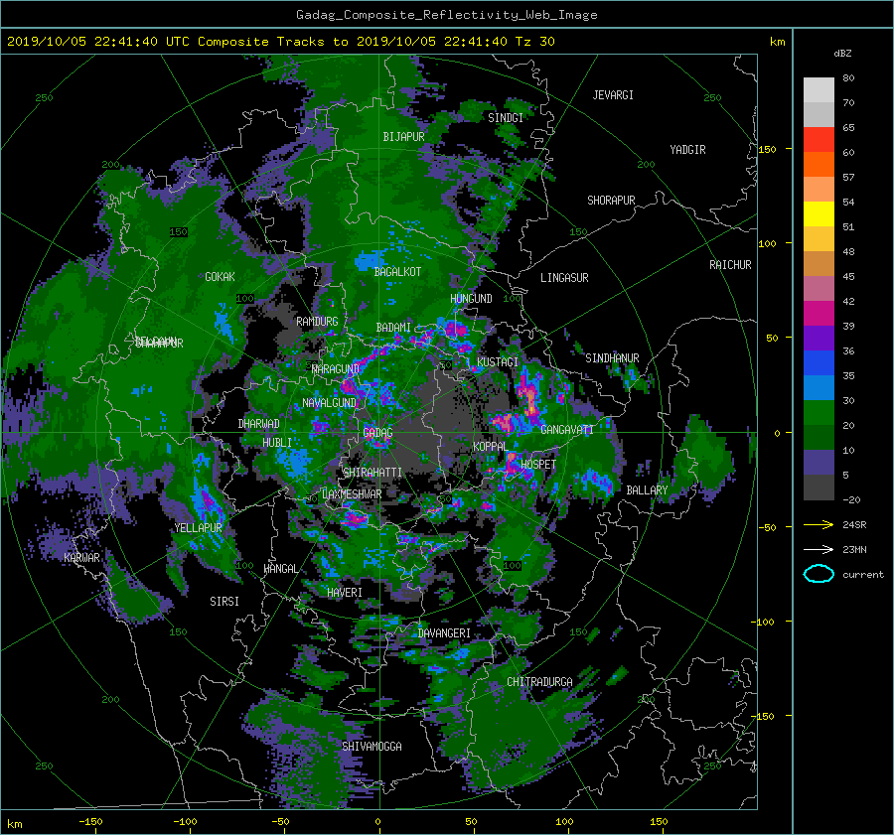The width and height of the screenshot is (894, 835).
Task: Click the BADAMI city label
Action: pos(393,328)
